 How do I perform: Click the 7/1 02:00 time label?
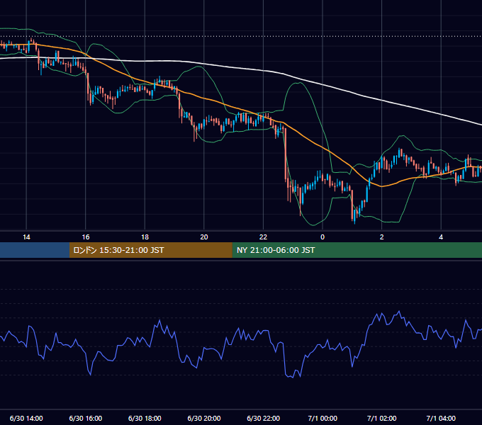(382, 418)
